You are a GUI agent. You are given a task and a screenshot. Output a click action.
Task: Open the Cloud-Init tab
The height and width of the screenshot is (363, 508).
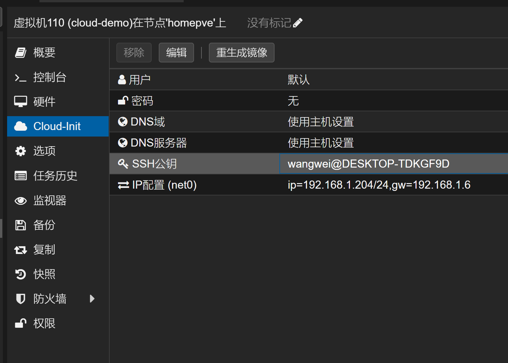pos(57,126)
